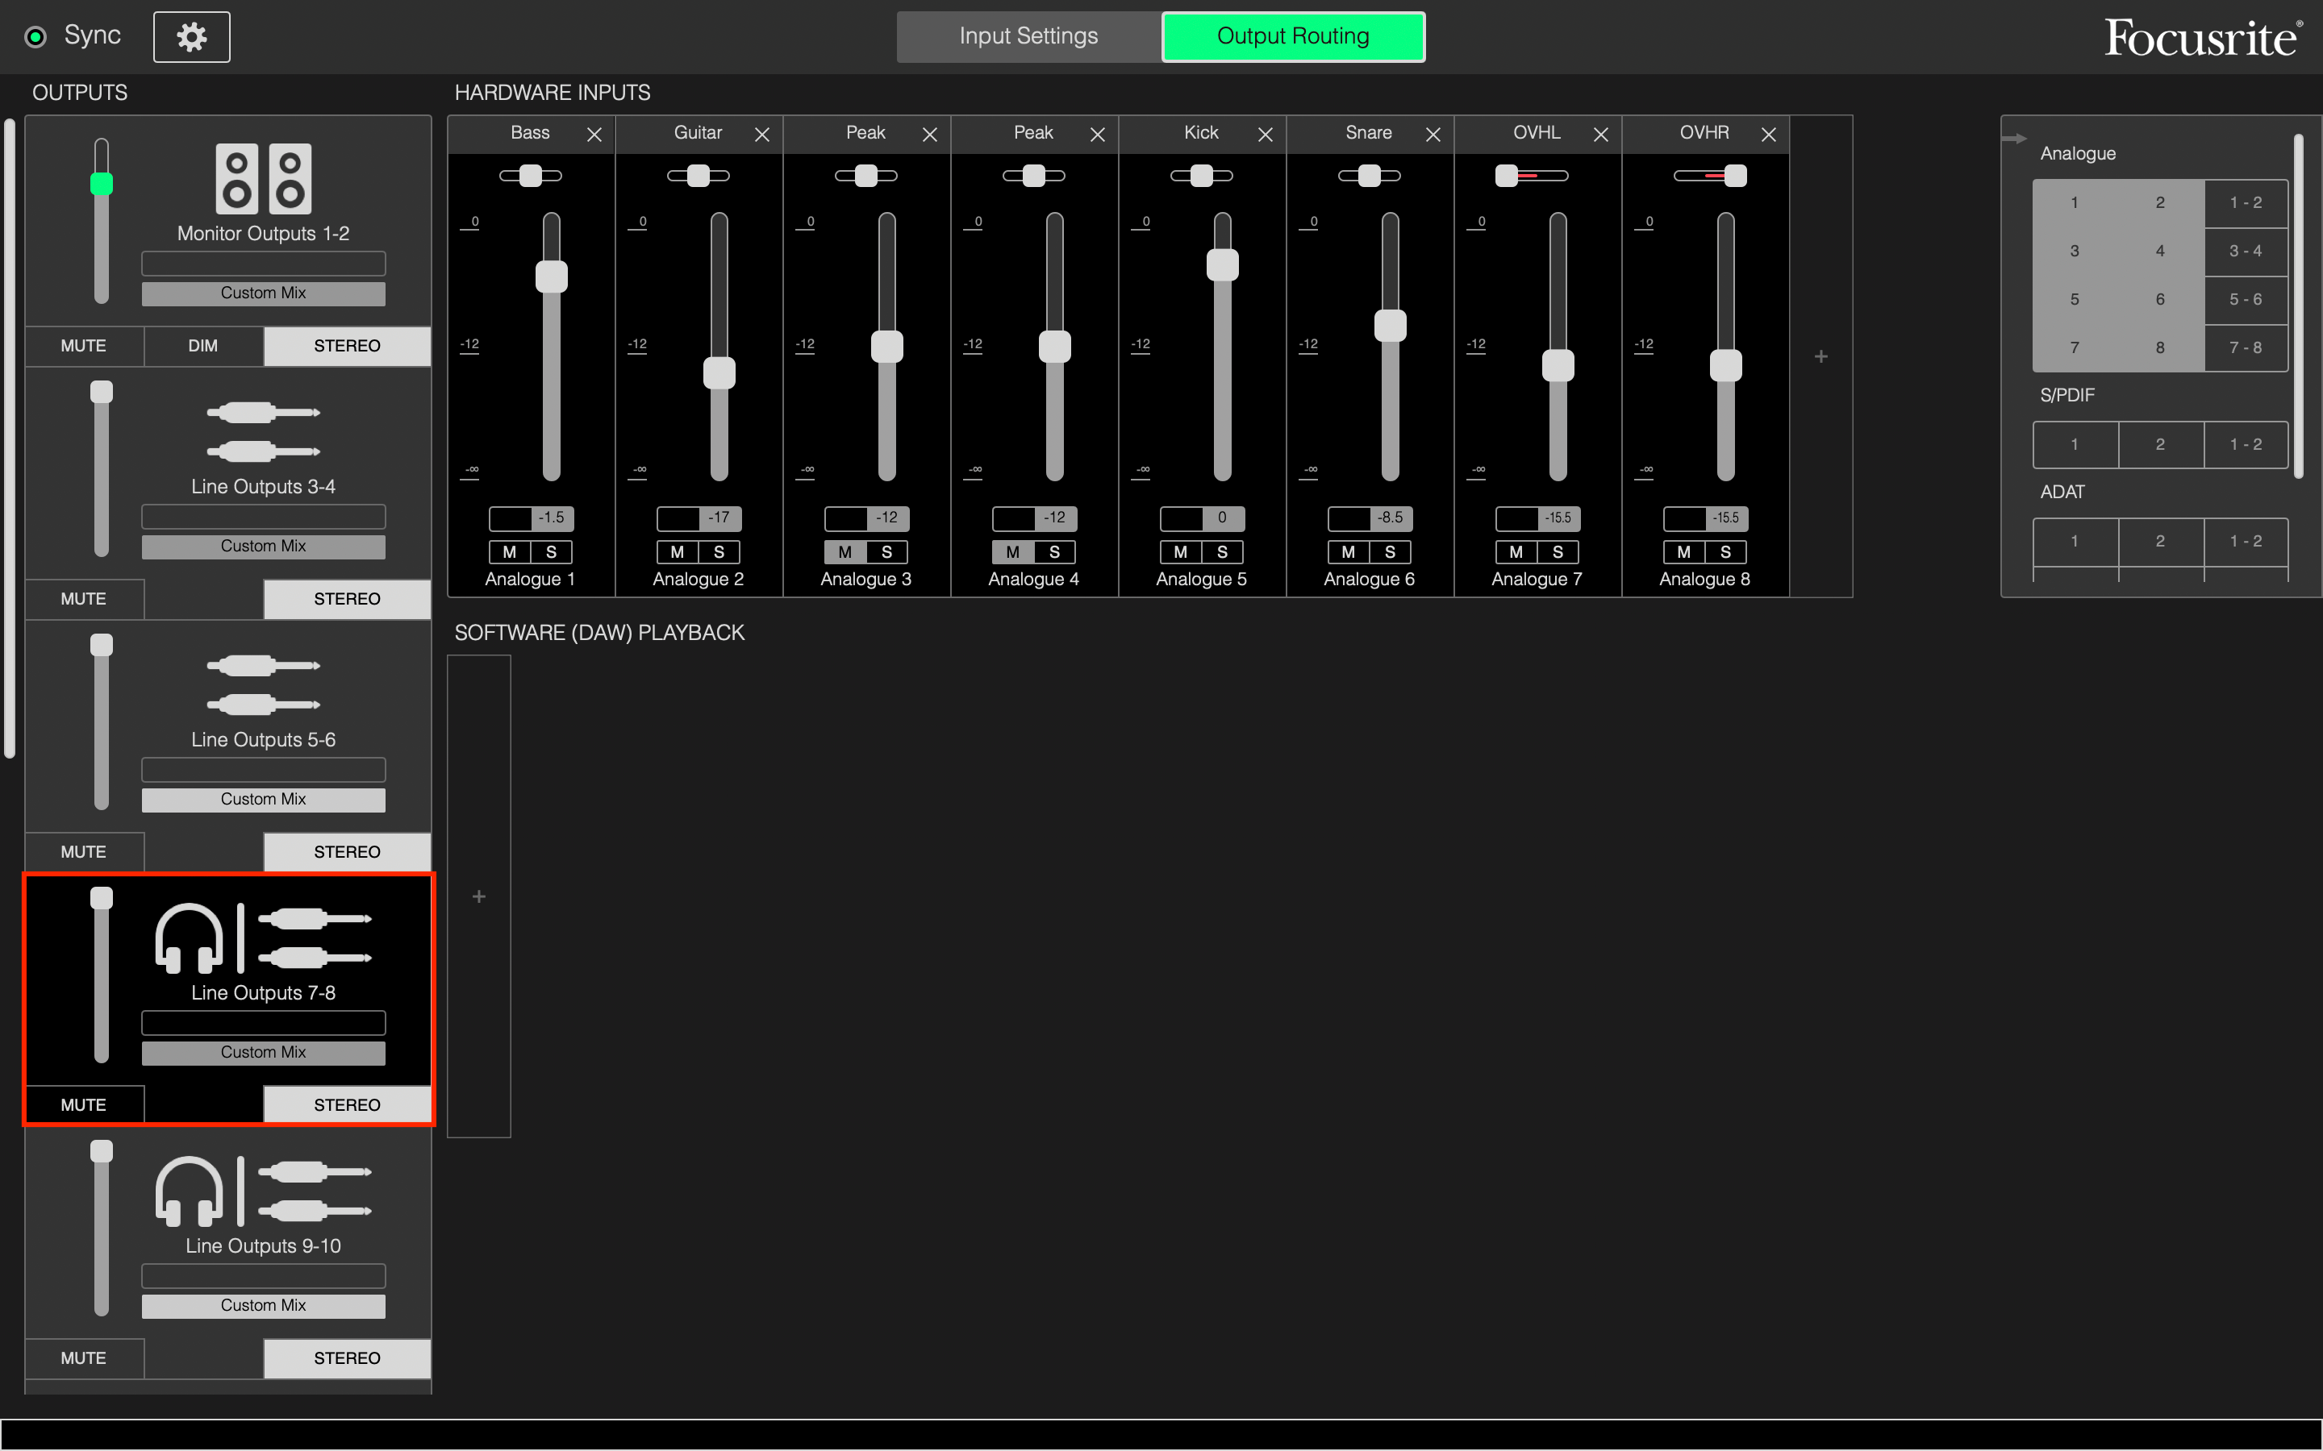Select Analogue input 5
This screenshot has width=2323, height=1451.
[2075, 299]
